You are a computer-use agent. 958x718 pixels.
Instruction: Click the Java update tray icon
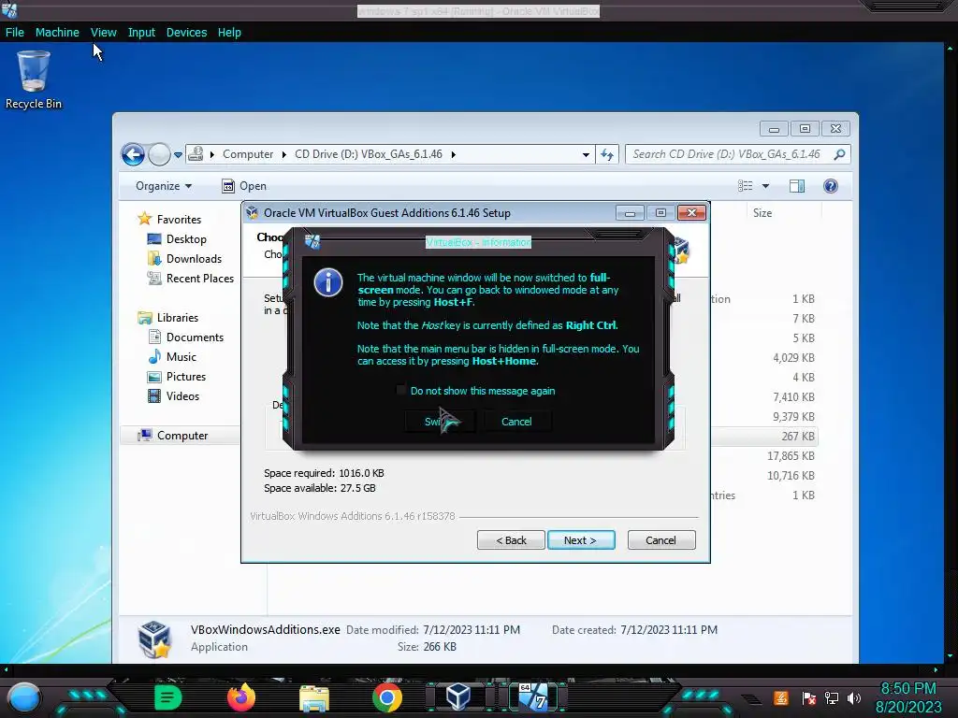click(781, 697)
